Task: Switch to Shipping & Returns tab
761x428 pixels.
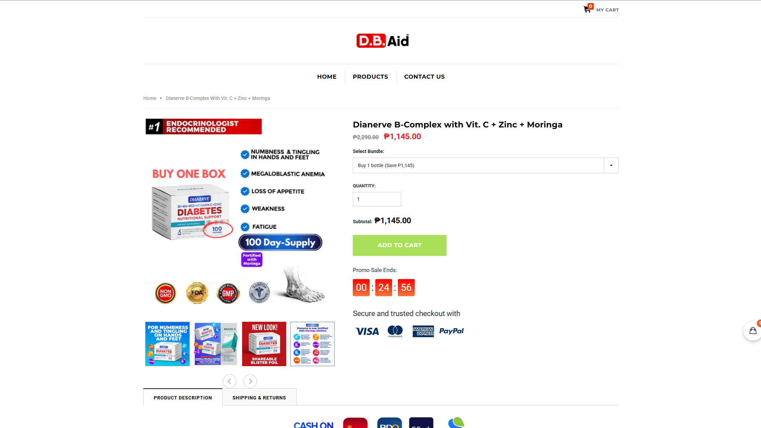Action: [259, 397]
